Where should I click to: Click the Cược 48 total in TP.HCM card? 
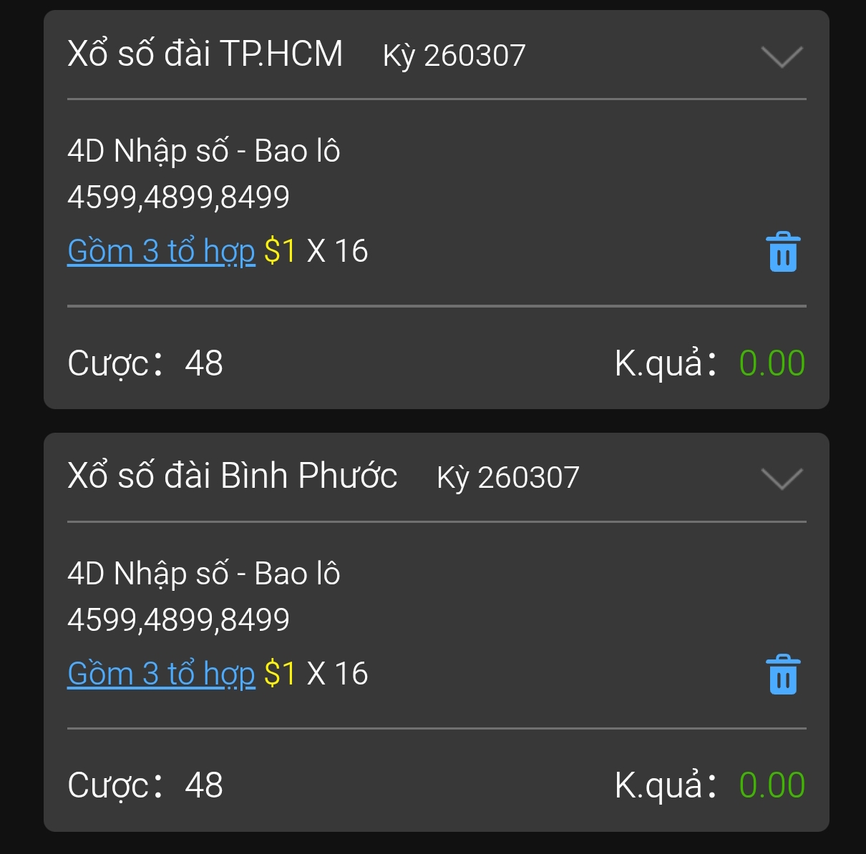(x=145, y=363)
